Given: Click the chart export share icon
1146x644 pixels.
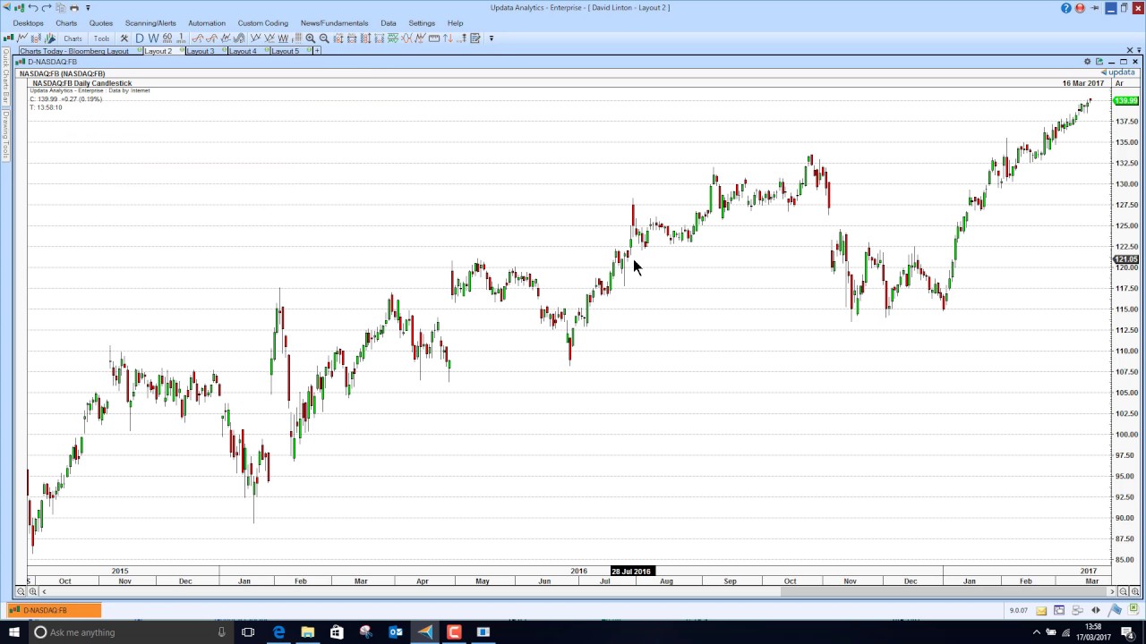Looking at the screenshot, I should (x=1099, y=62).
